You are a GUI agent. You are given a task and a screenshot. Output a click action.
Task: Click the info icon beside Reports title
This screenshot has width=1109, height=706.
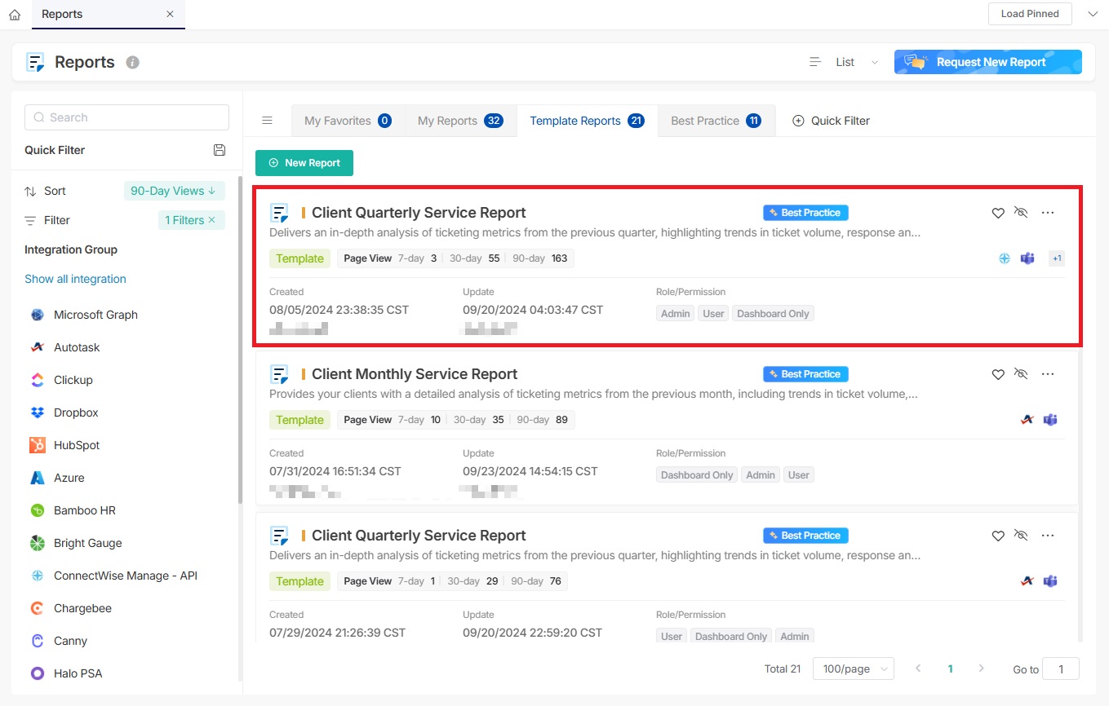pos(133,63)
